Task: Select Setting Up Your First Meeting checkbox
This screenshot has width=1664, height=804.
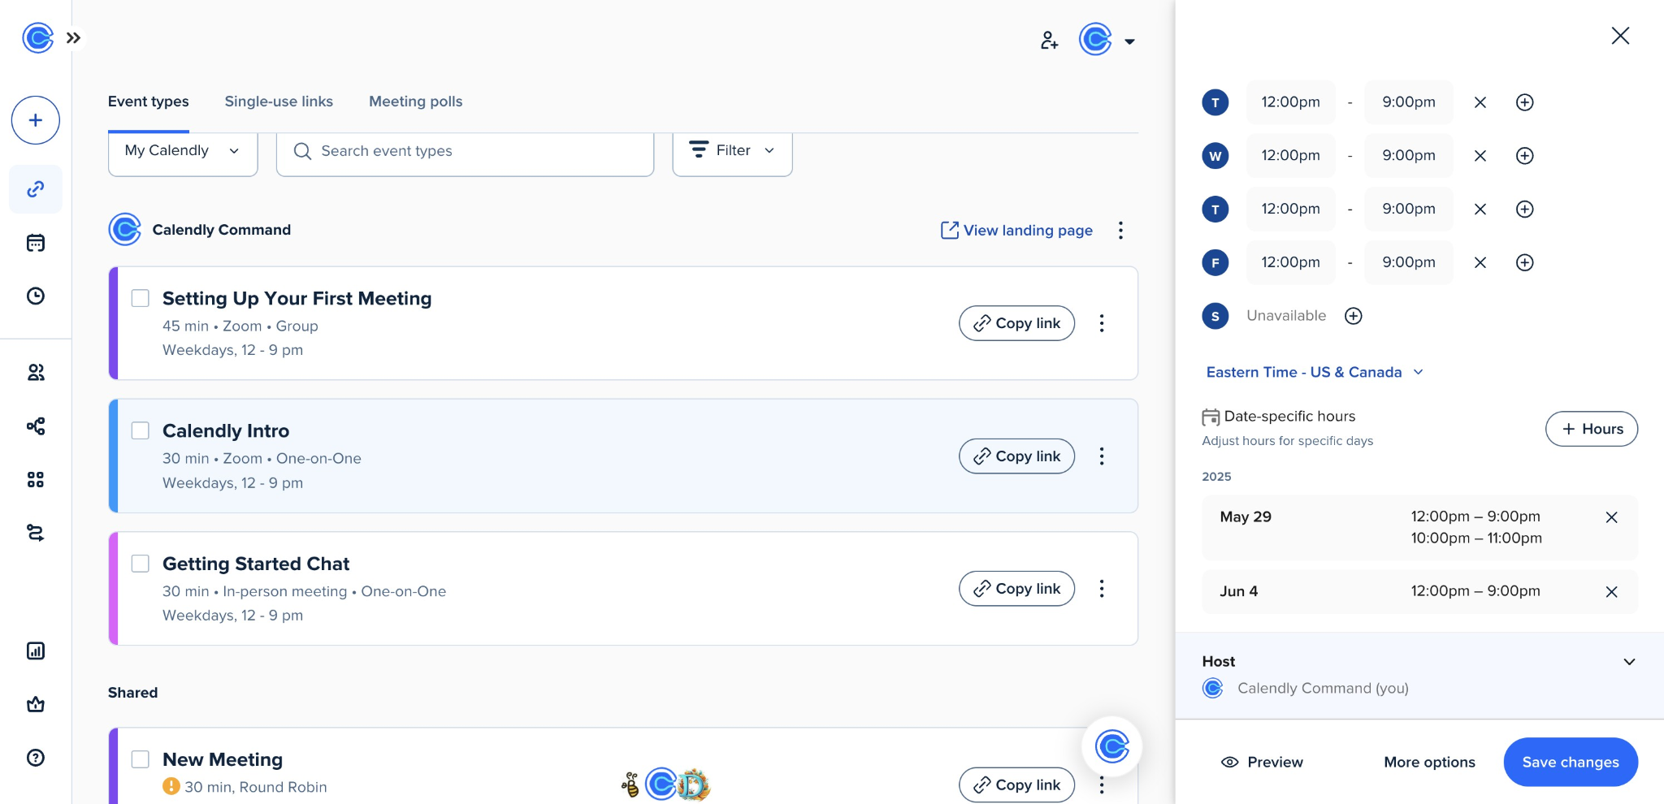Action: pyautogui.click(x=141, y=298)
